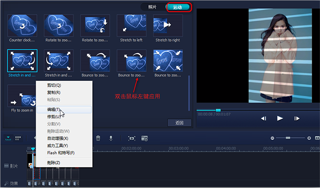
Task: Choose 威力工具(Y) from the context menu
Action: (64, 145)
